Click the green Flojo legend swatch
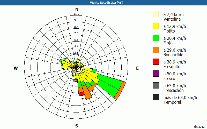 156,38
